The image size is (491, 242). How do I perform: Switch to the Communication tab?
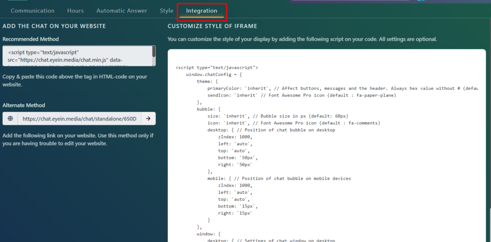33,11
